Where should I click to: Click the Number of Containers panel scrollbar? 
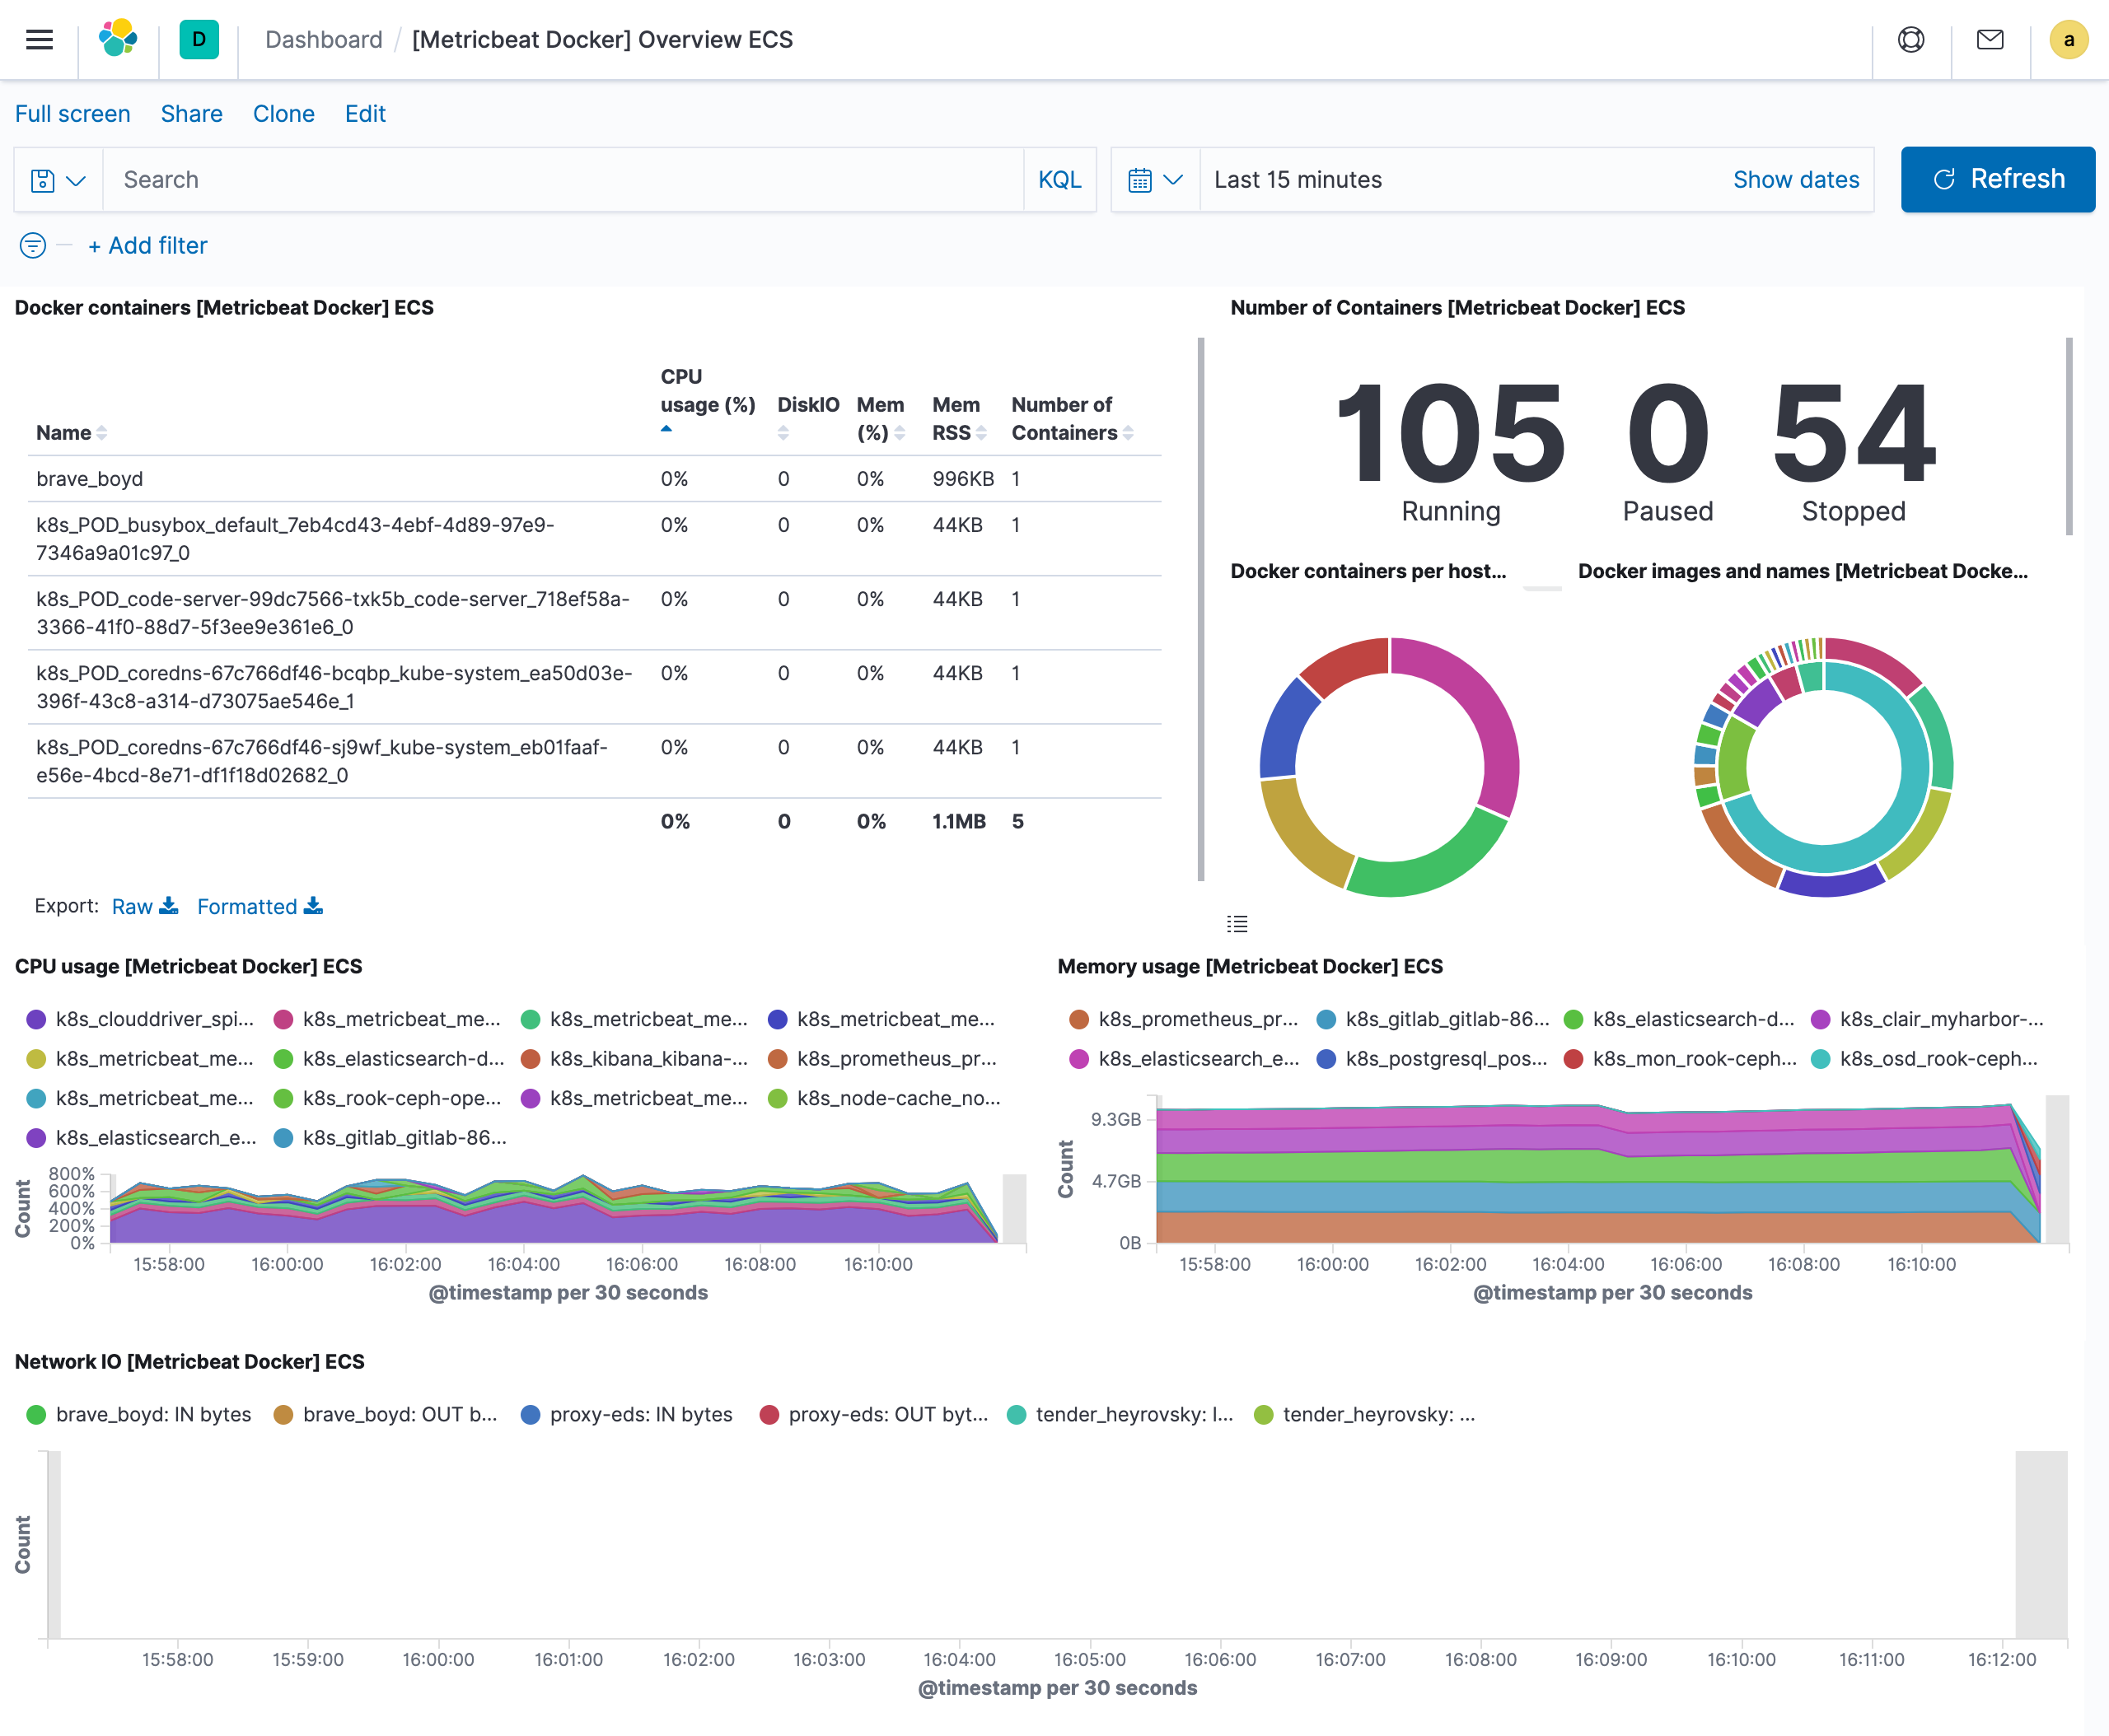tap(2069, 437)
